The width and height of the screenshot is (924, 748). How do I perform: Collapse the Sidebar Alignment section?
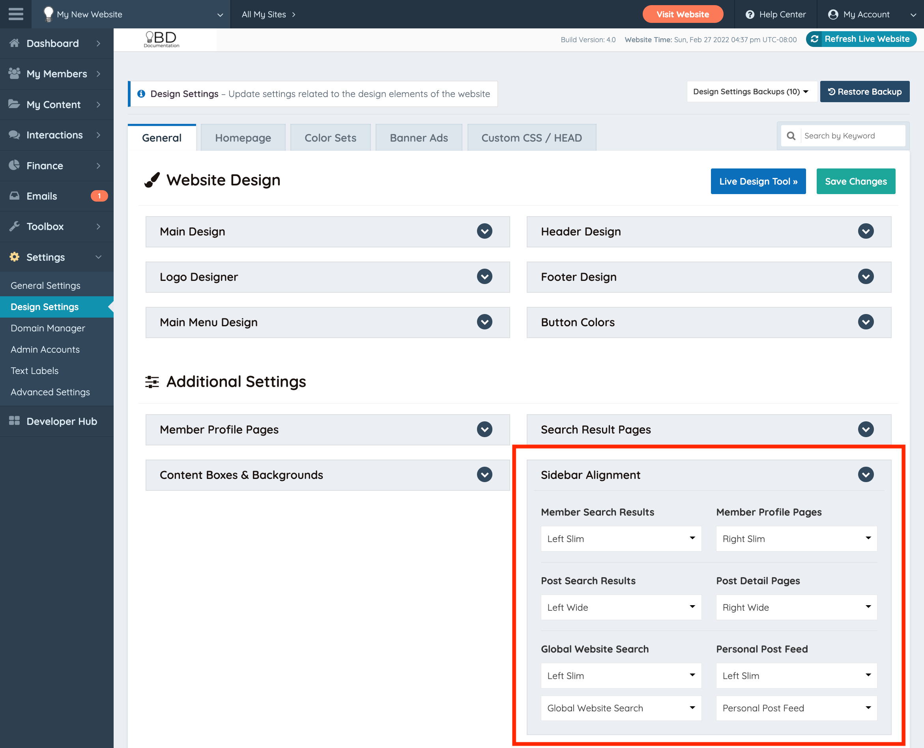point(865,475)
